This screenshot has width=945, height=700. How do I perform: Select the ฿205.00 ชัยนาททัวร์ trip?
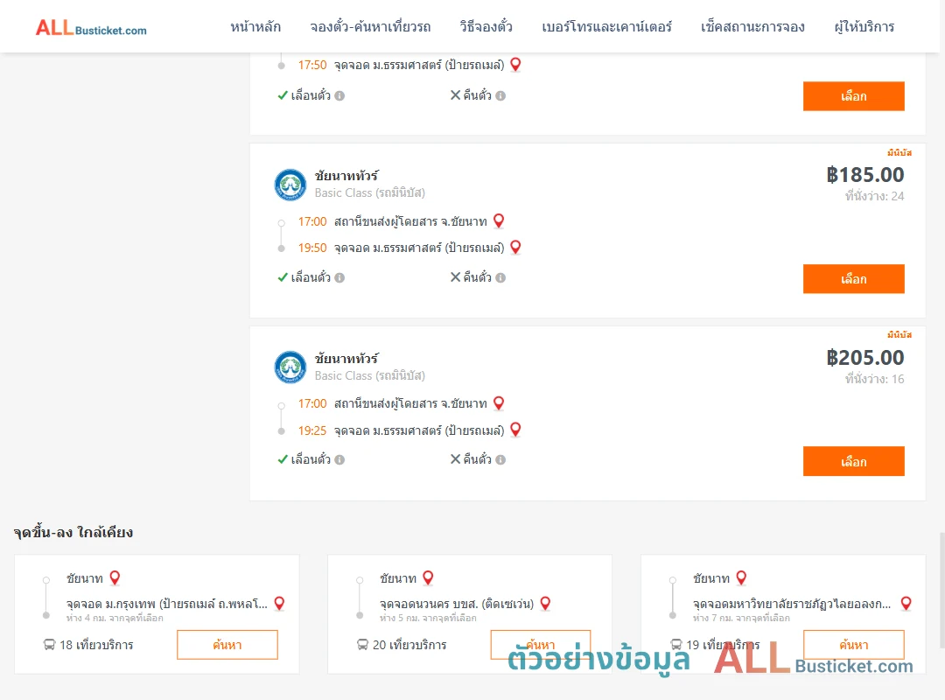(853, 461)
